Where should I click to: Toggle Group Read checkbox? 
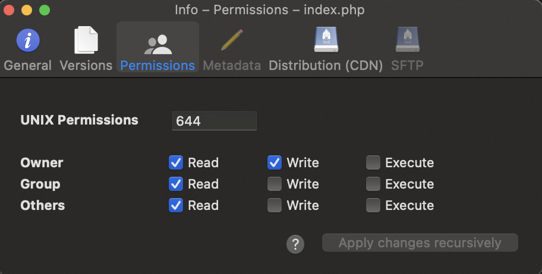coord(176,184)
